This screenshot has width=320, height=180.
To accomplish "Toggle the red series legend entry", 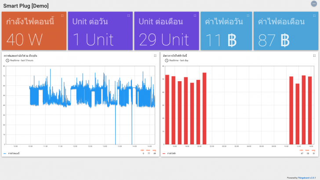I will click(x=169, y=153).
